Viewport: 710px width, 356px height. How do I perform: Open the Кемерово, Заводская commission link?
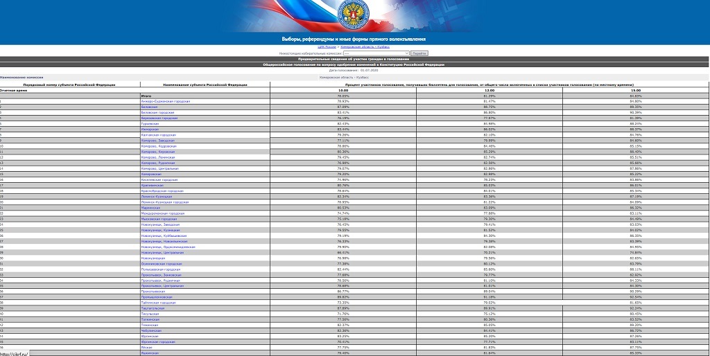coord(158,141)
